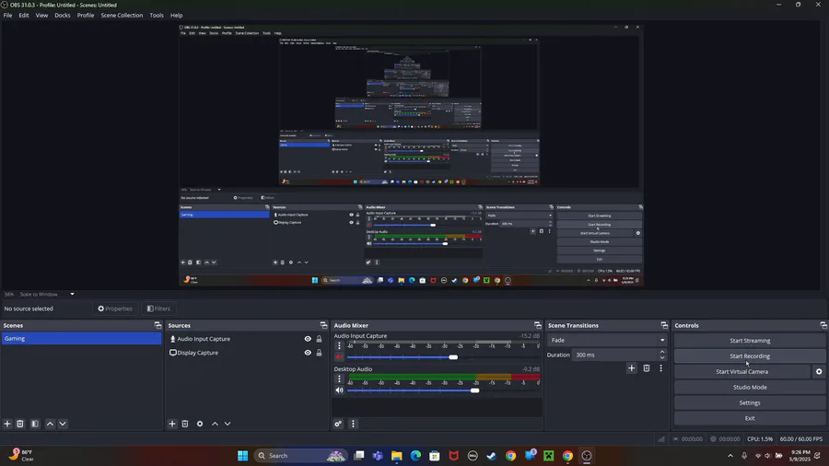Open the Scale to Window preview dropdown
The height and width of the screenshot is (466, 829).
(47, 295)
